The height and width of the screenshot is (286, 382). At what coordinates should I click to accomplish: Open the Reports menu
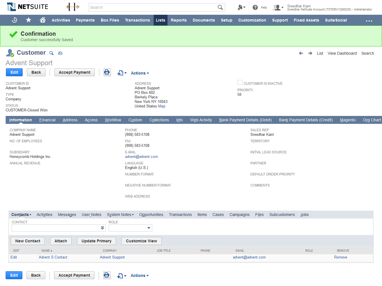179,20
